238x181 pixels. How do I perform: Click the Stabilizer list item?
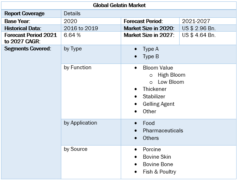click(154, 97)
